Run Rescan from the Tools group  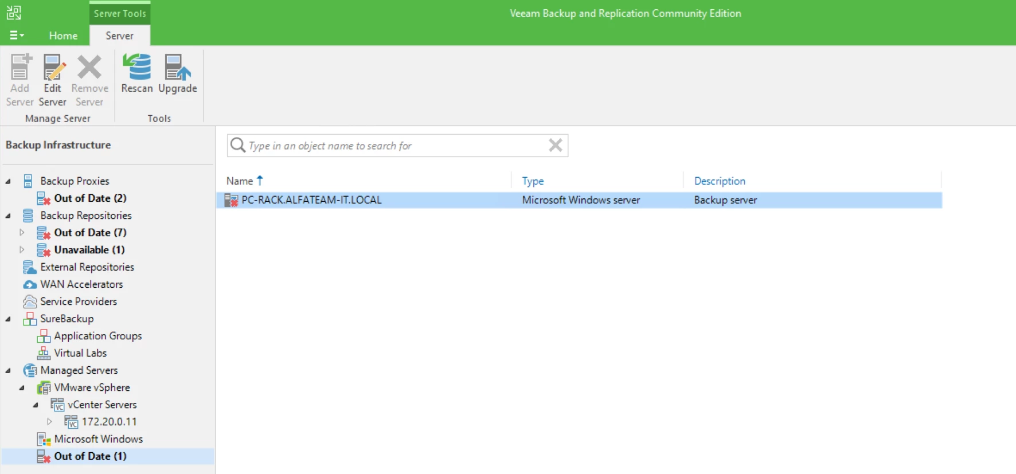pyautogui.click(x=137, y=73)
